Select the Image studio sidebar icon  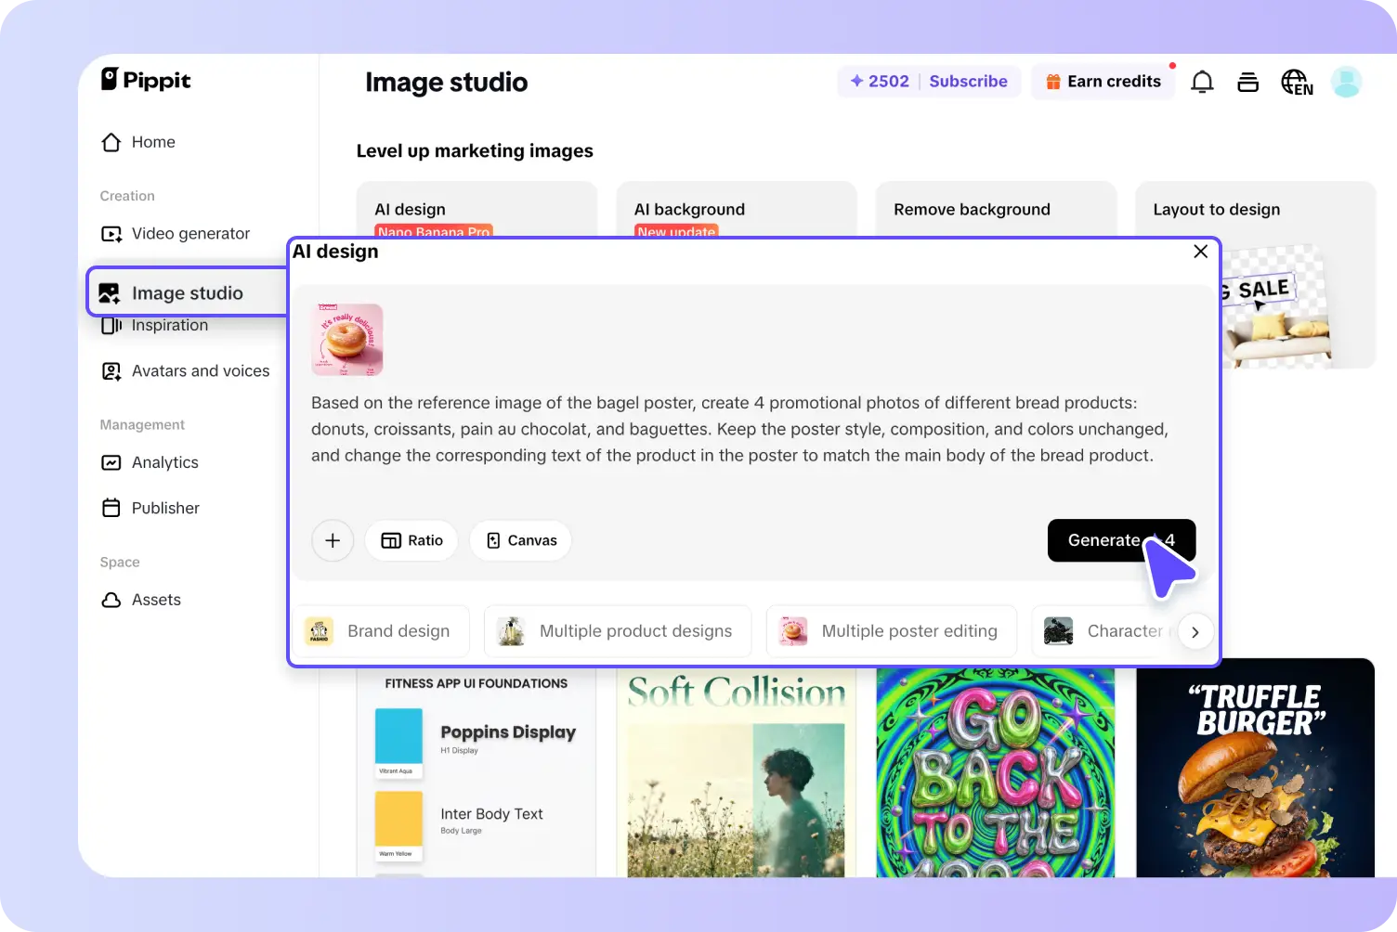coord(111,291)
